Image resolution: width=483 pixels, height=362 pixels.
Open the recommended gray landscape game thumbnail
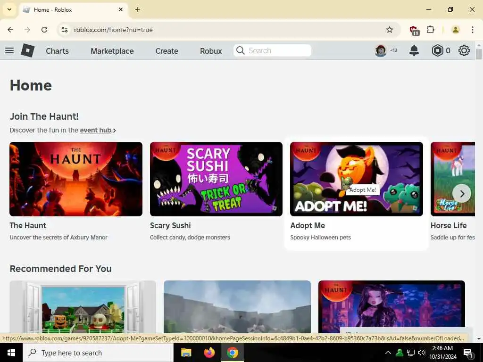pyautogui.click(x=237, y=306)
